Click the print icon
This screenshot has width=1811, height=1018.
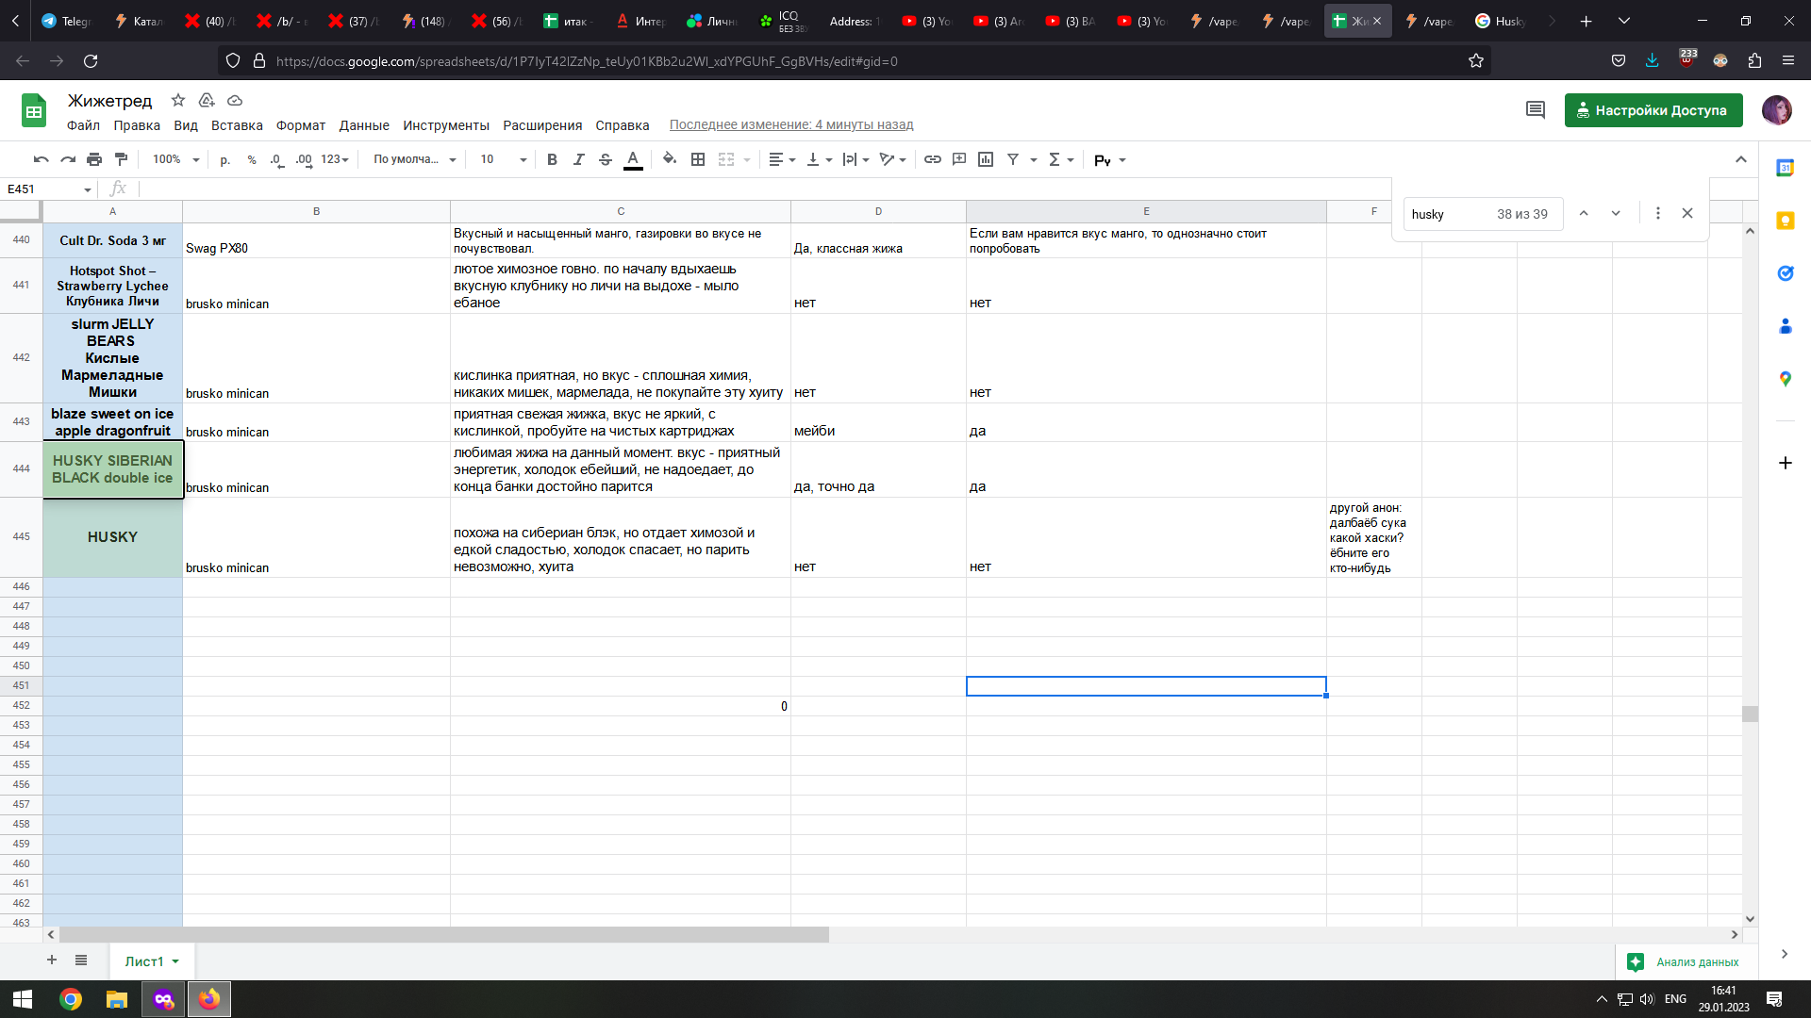pos(94,160)
